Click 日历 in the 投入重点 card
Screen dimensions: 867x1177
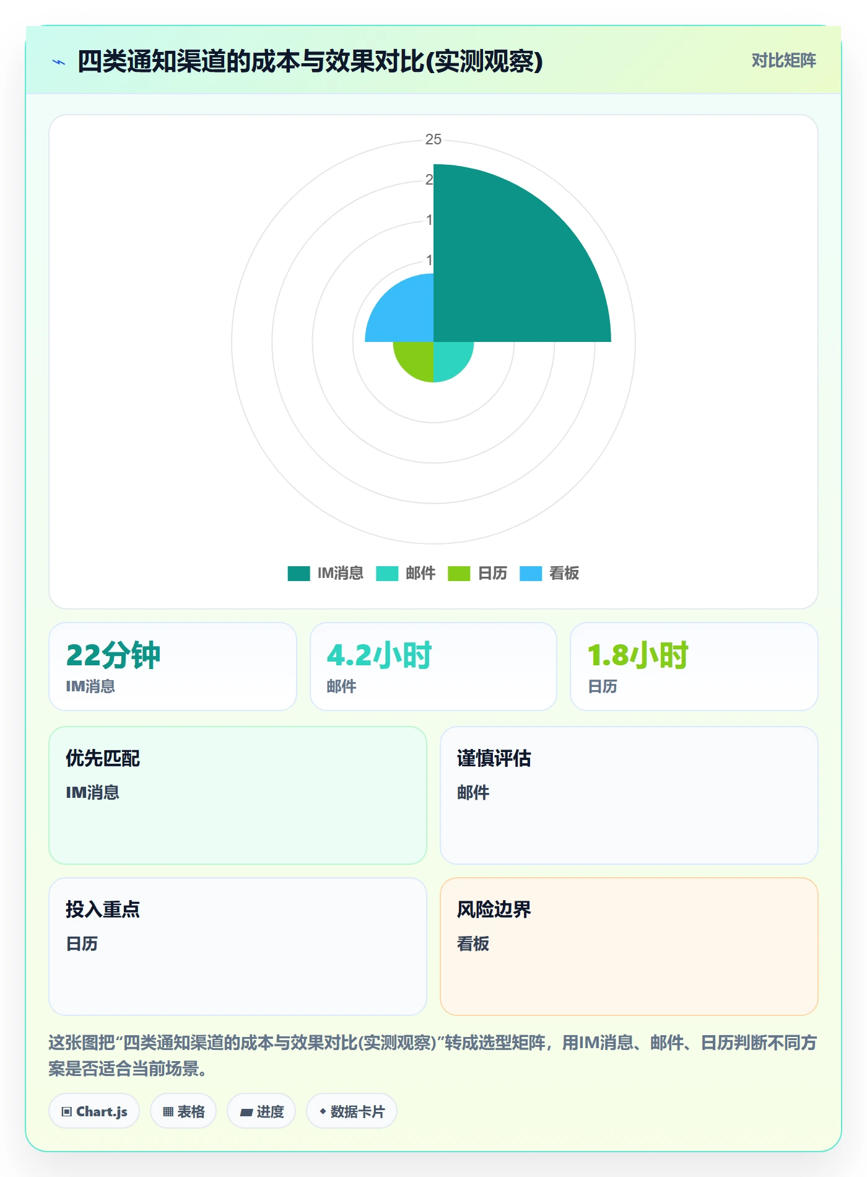[x=82, y=943]
